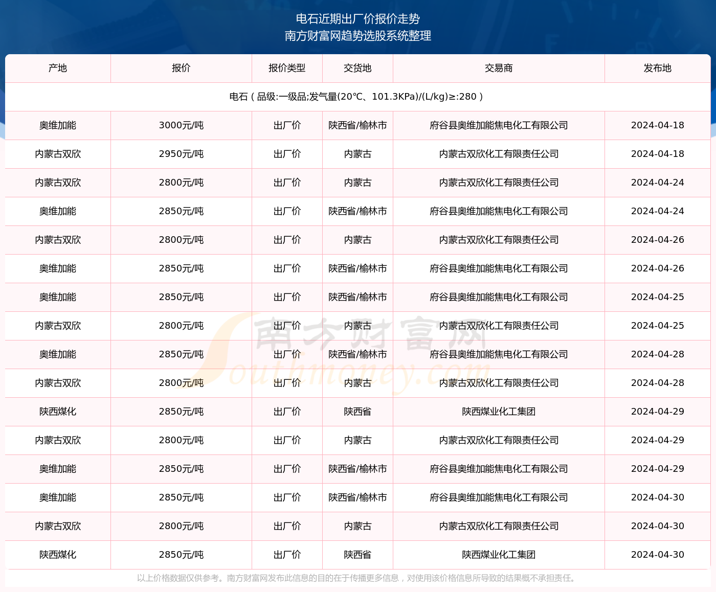Screen dimensions: 716x592
Task: Click the 2950元/吨 price cell
Action: (181, 154)
